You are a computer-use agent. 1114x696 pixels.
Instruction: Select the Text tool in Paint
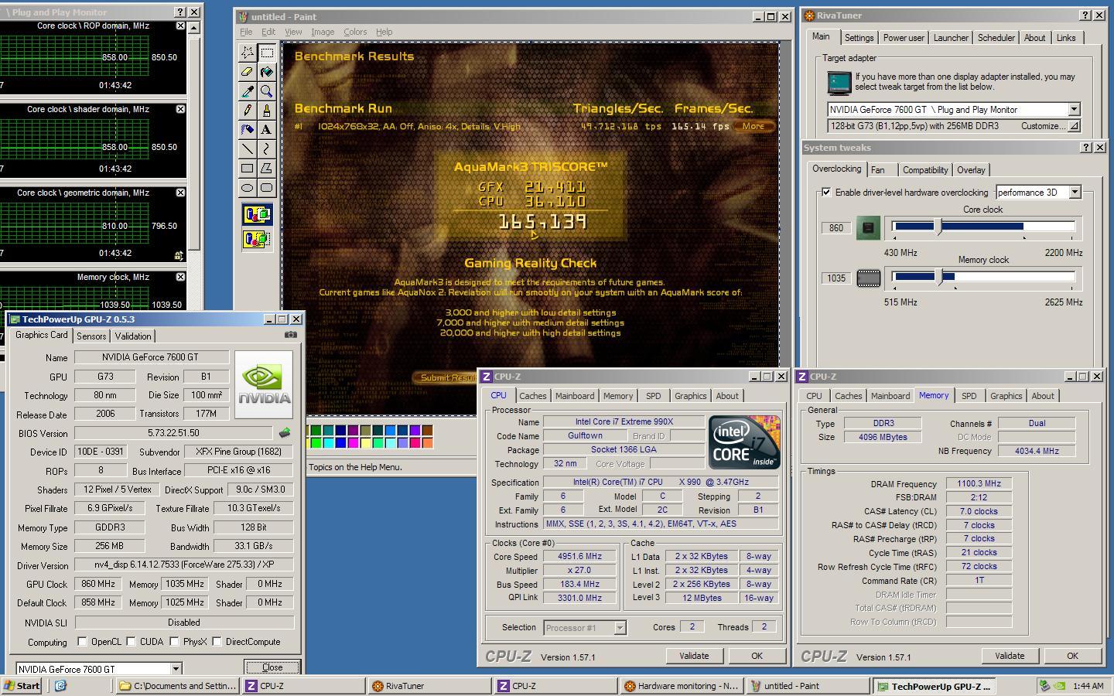[x=267, y=130]
